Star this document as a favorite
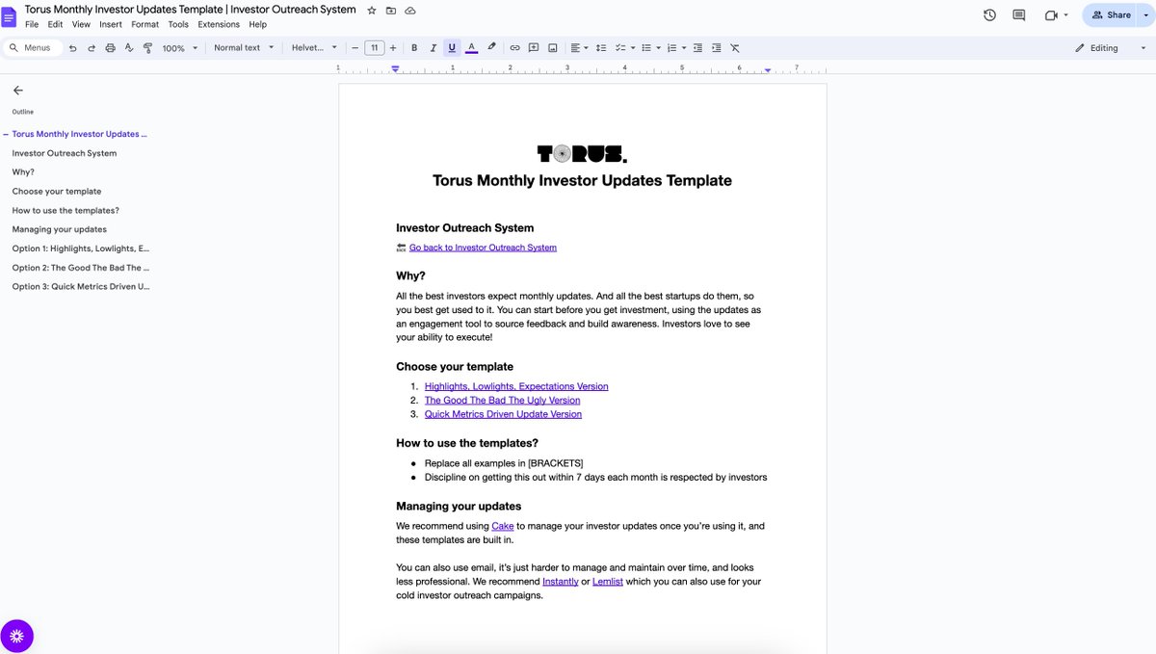Screen dimensions: 1156x654 tap(372, 10)
